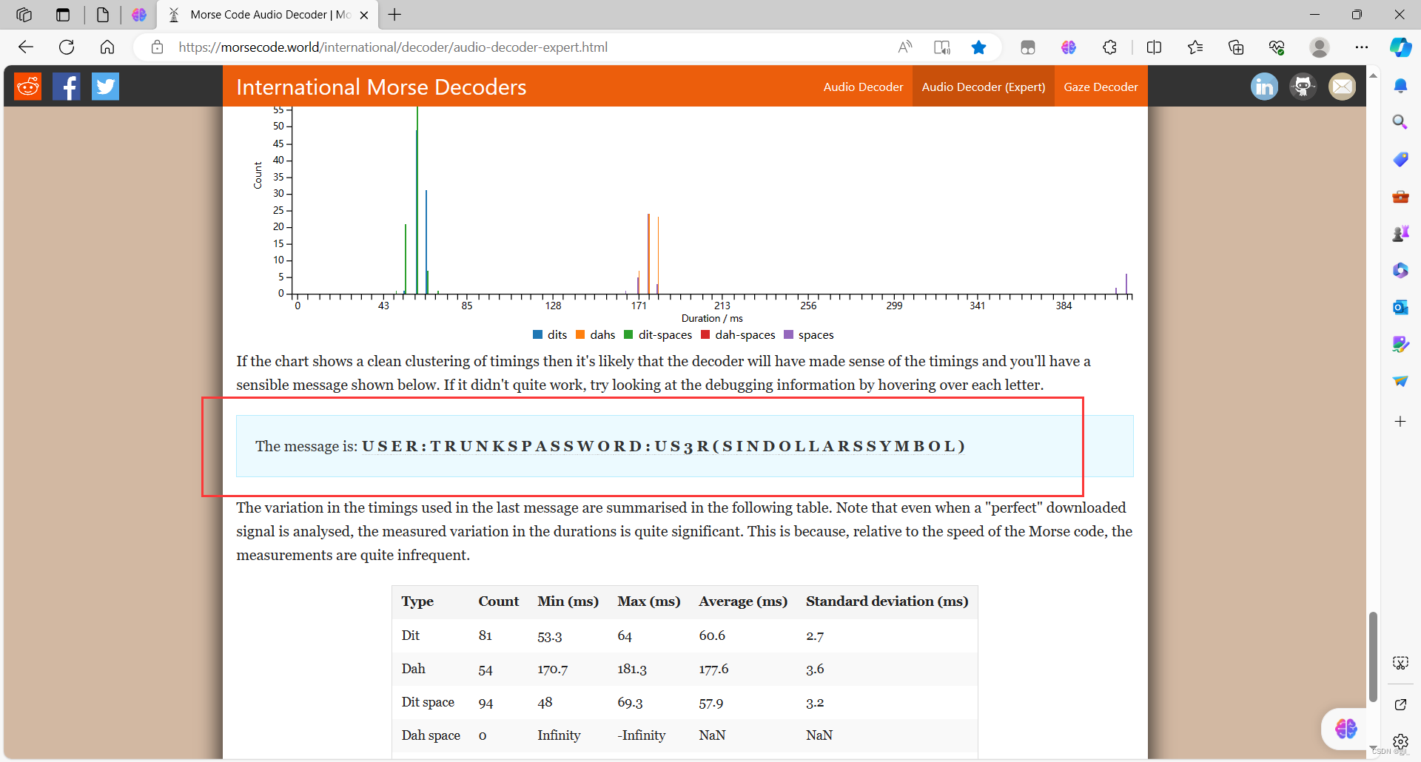Open the sidebar Microsoft 365 icon
The width and height of the screenshot is (1421, 762).
tap(1400, 270)
